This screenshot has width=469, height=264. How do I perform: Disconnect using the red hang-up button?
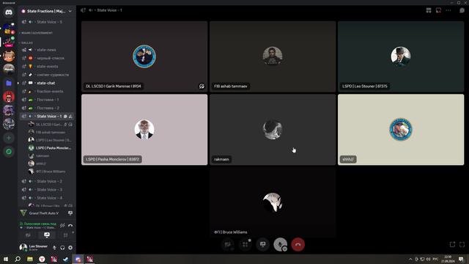pyautogui.click(x=298, y=244)
